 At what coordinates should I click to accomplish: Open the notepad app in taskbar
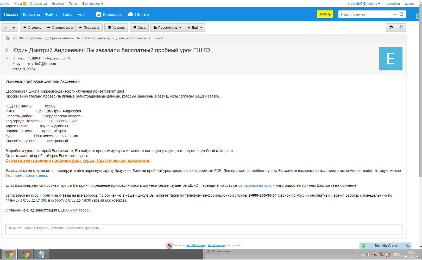41,254
